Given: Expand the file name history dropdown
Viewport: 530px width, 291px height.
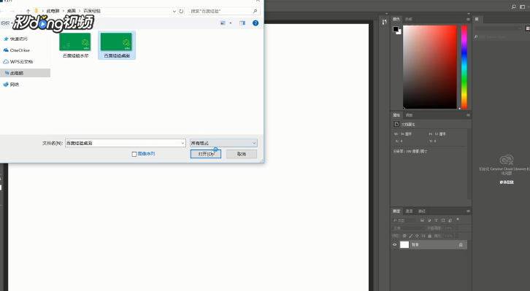Looking at the screenshot, I should (x=183, y=143).
